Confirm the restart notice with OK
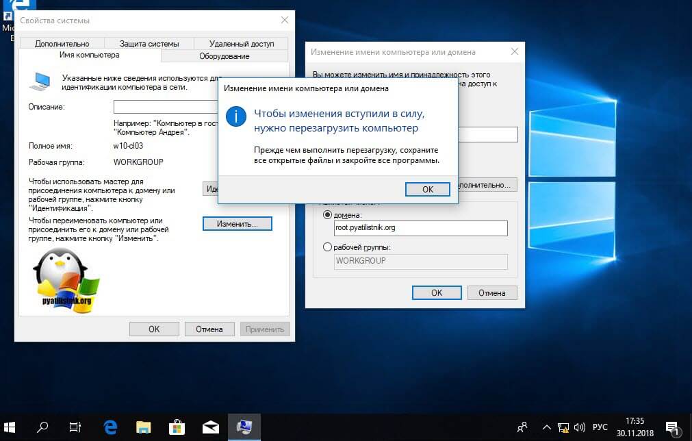Screen dimensions: 692x441 (x=427, y=189)
